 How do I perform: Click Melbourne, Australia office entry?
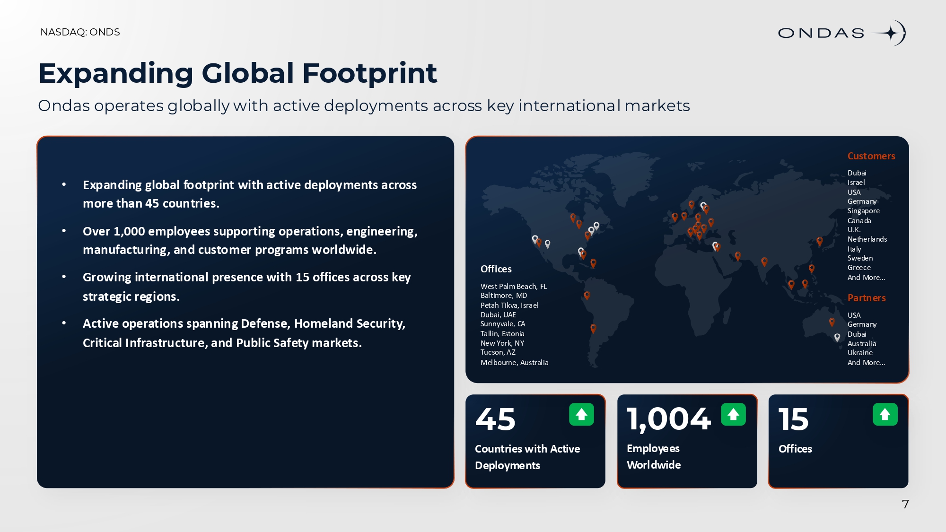click(515, 363)
